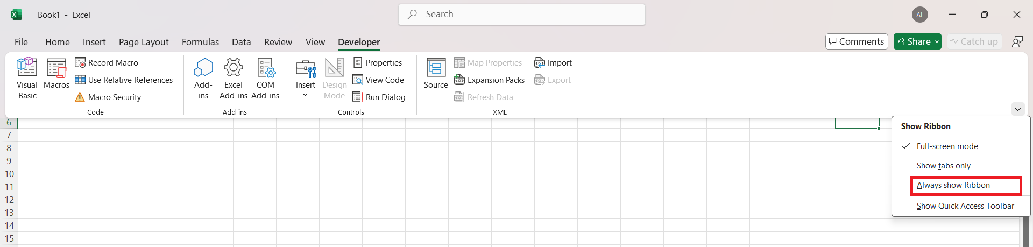Click the Catch up button

click(x=974, y=41)
